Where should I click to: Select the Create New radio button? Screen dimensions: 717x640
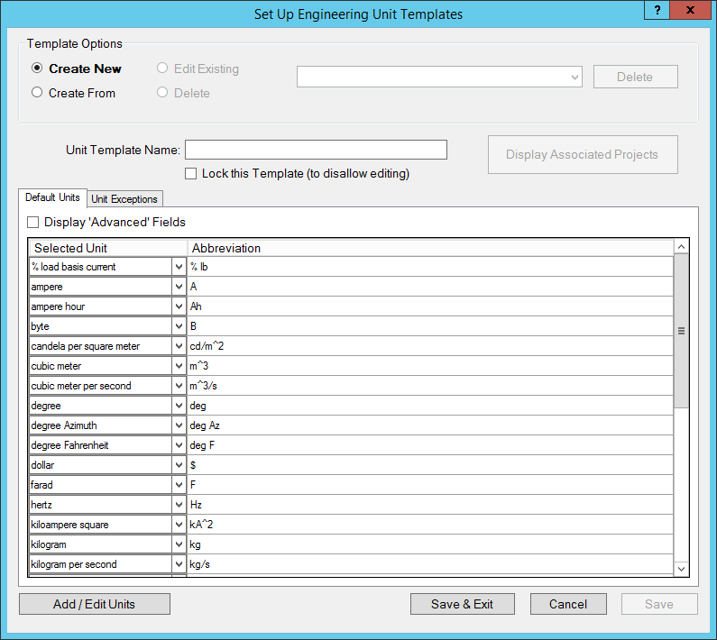(x=37, y=69)
